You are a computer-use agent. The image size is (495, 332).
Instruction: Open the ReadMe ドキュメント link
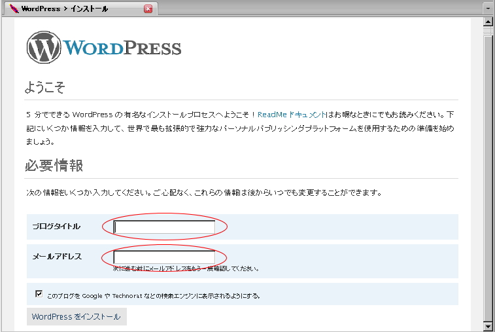pos(292,115)
